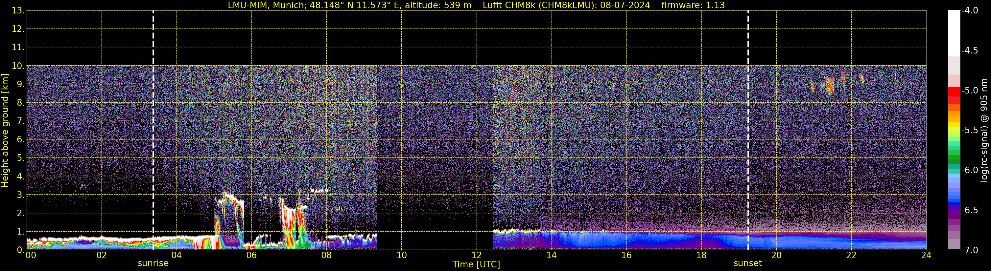Pick the yellow band of the colorbar

point(954,125)
